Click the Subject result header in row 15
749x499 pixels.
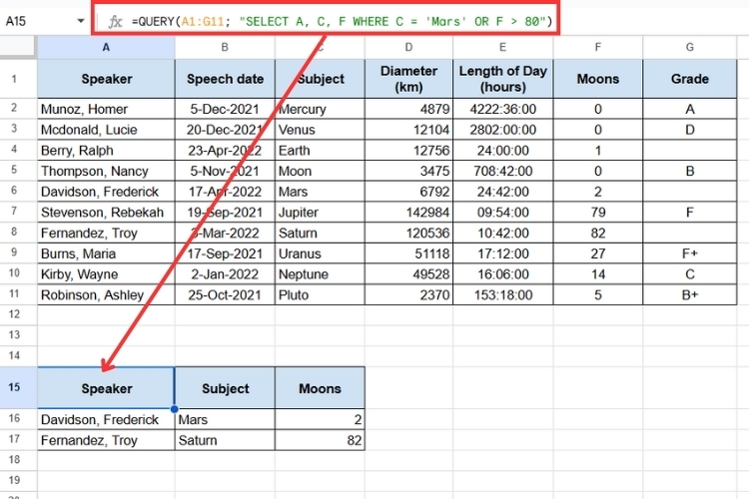pos(225,388)
